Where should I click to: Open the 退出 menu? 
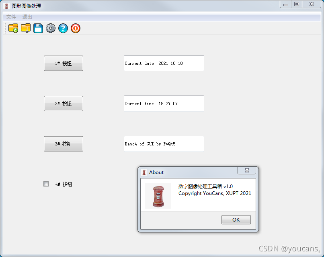tap(27, 17)
